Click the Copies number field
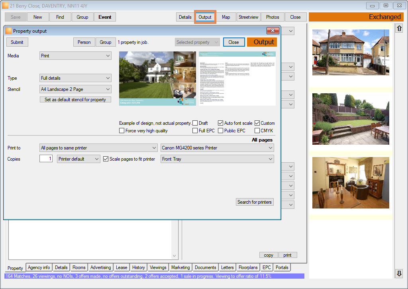 pos(46,159)
